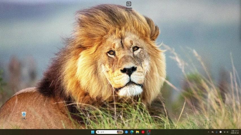Open the Recycle Bin desktop icon
The width and height of the screenshot is (241, 135).
click(x=24, y=114)
